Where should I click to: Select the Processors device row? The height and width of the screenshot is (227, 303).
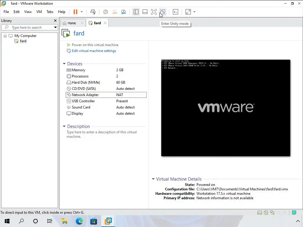tap(106, 76)
